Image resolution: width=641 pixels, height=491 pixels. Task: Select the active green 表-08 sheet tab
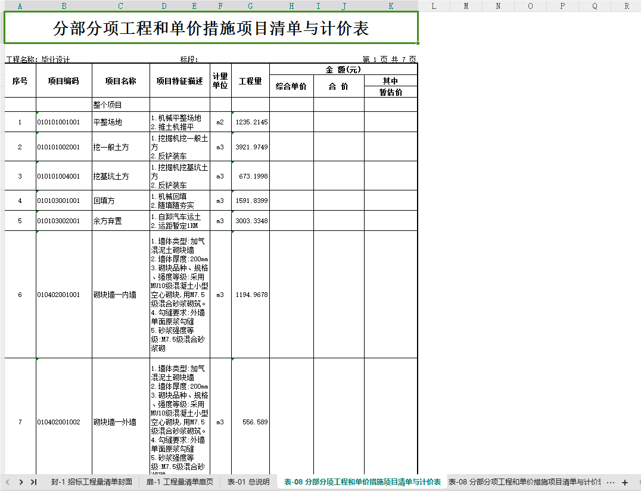tap(363, 482)
